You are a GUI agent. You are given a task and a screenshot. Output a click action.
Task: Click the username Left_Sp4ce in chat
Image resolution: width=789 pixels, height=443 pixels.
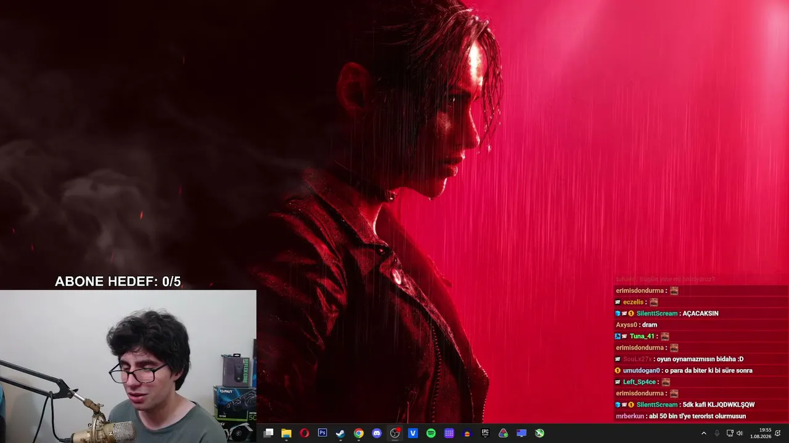pyautogui.click(x=639, y=382)
